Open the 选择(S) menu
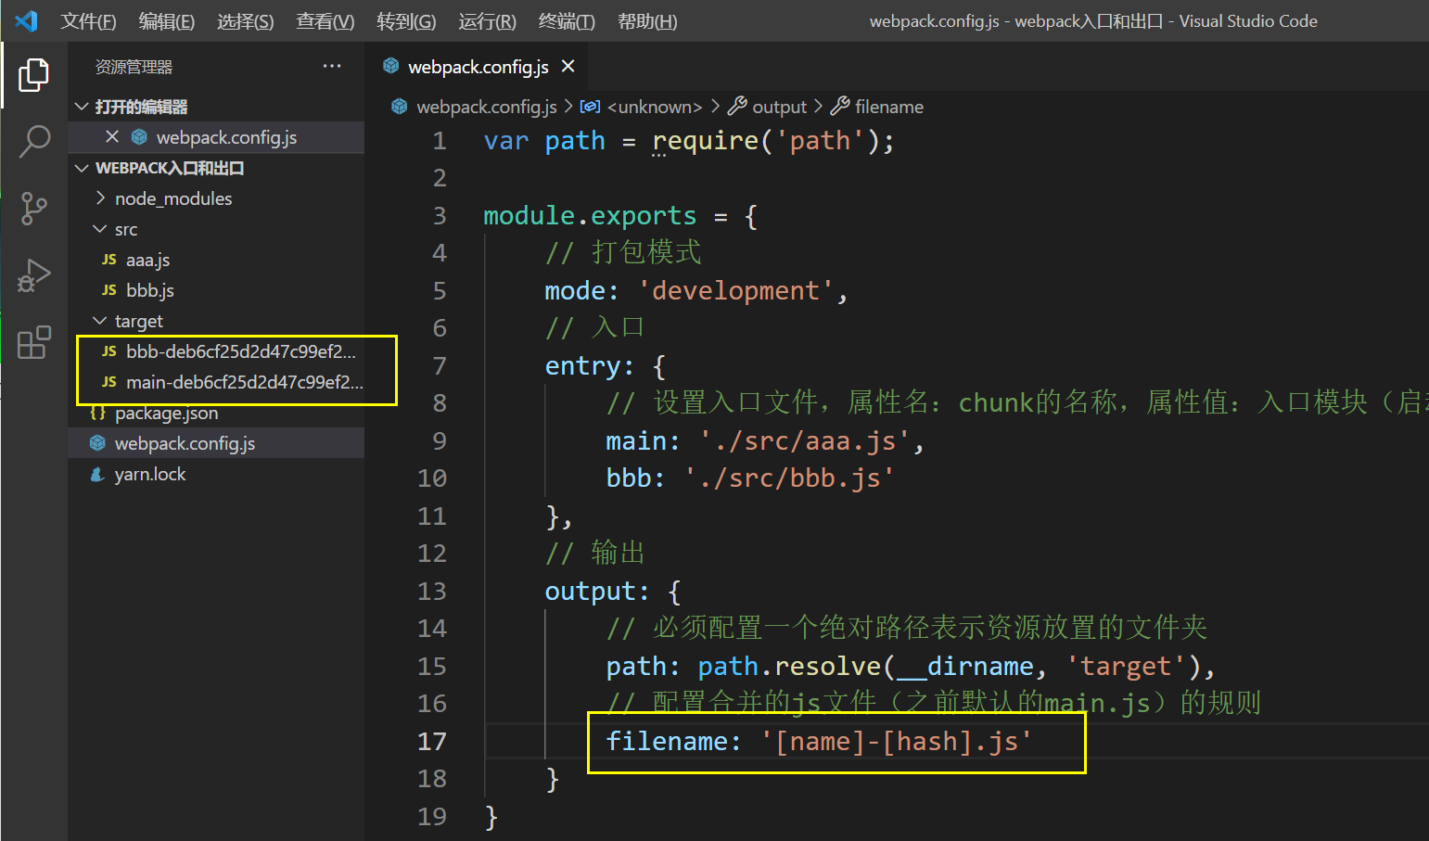 point(246,21)
